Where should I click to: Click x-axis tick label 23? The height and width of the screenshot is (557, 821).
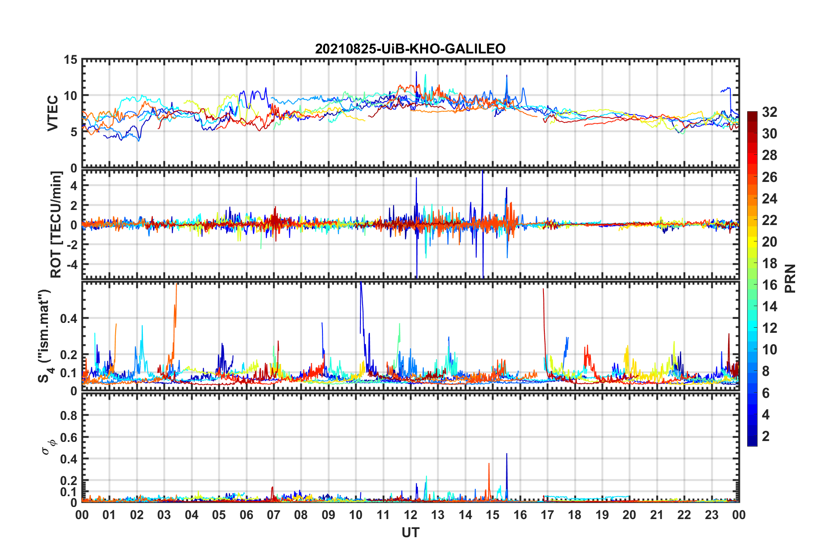(711, 515)
